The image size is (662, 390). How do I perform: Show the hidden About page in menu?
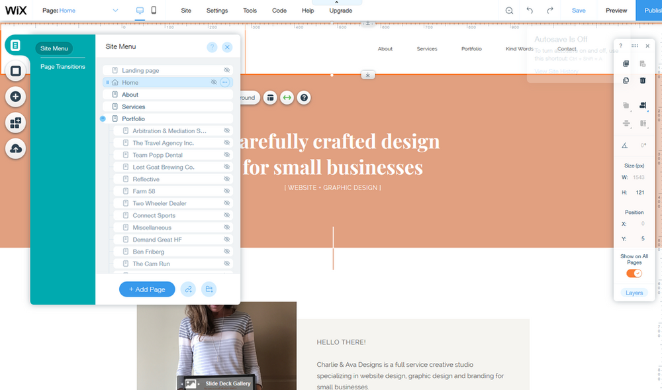coord(226,94)
